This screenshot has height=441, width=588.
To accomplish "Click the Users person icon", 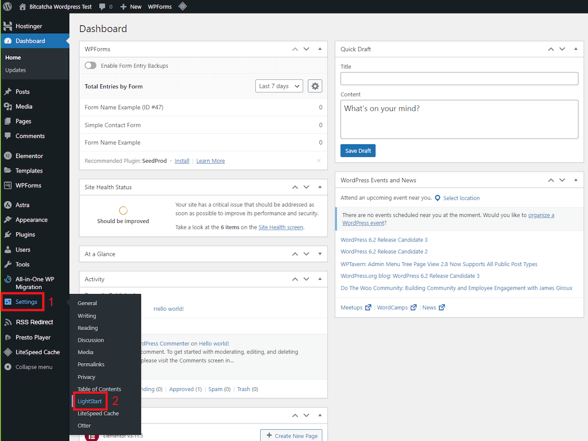I will [8, 249].
